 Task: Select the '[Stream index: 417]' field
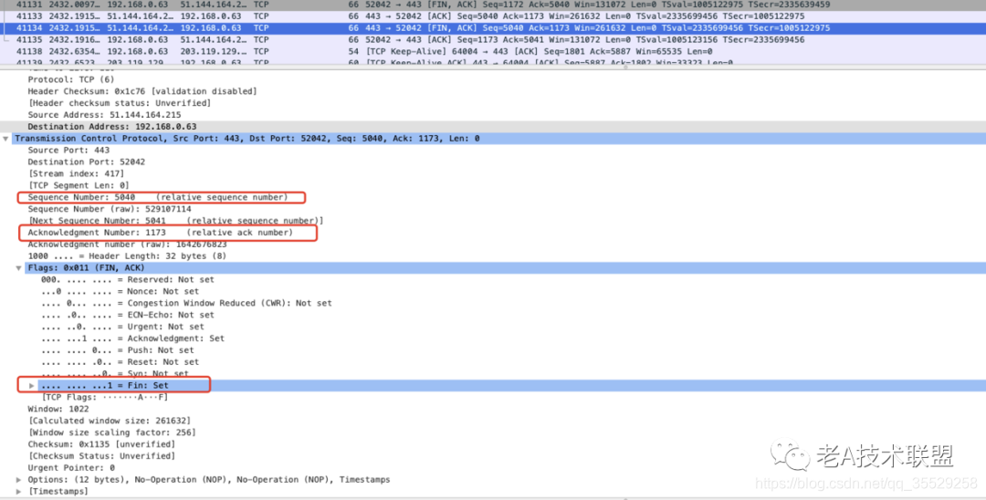pos(76,173)
